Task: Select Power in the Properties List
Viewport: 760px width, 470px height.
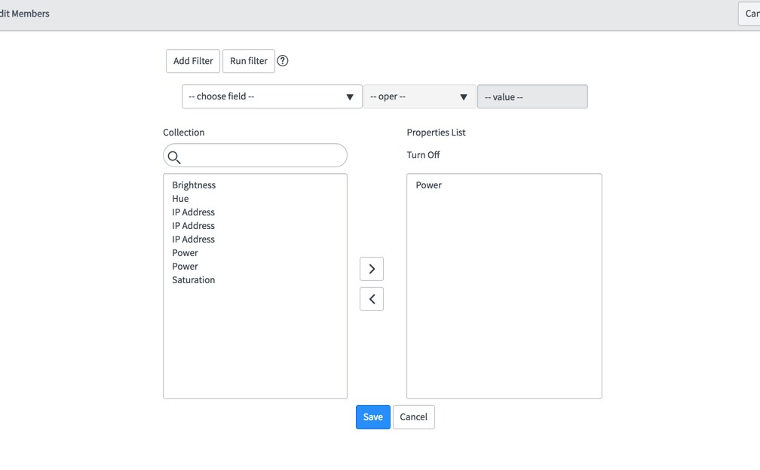Action: click(x=428, y=185)
